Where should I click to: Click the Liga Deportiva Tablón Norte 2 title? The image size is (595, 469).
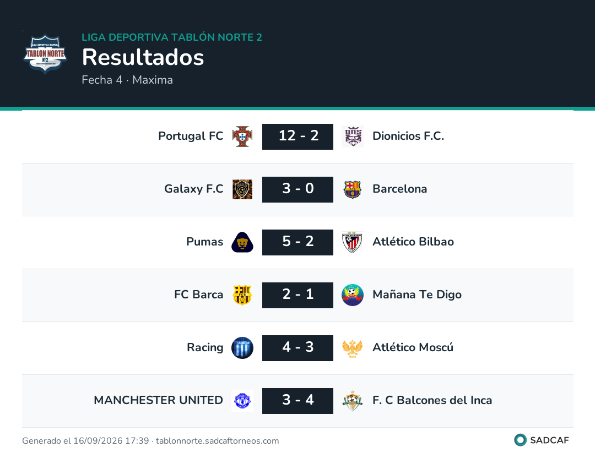[x=172, y=37]
